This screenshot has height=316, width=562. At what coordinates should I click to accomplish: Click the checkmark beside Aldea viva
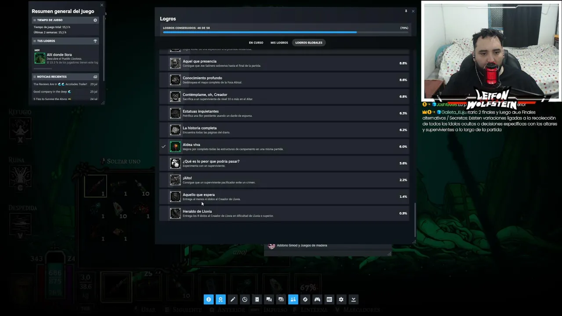(x=164, y=147)
